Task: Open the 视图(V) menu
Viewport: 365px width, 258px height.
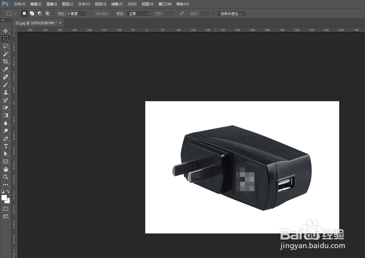Action: (147, 4)
